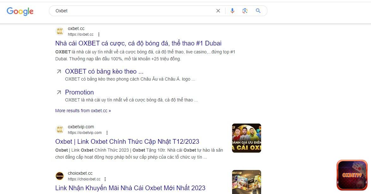This screenshot has height=194, width=371.
Task: Open 'Link Nhận Khuyến Mãi Nhà Cái Oxbet' result
Action: click(130, 188)
